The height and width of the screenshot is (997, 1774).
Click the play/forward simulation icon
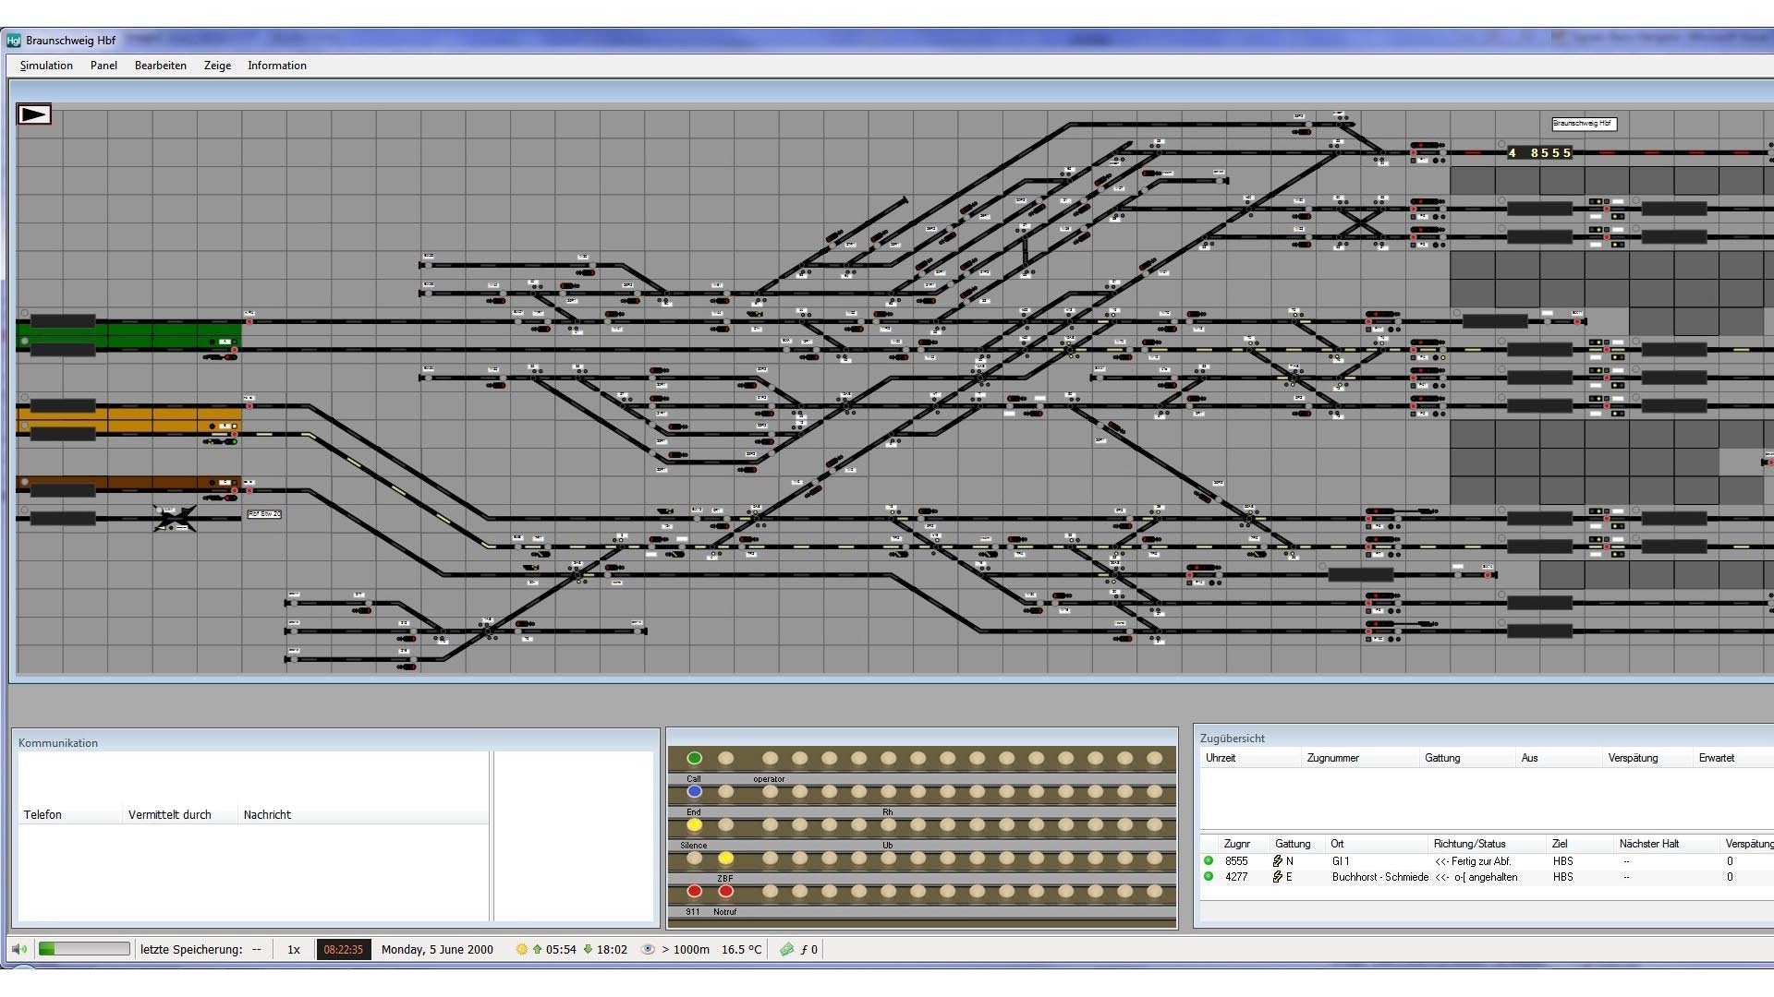tap(33, 114)
